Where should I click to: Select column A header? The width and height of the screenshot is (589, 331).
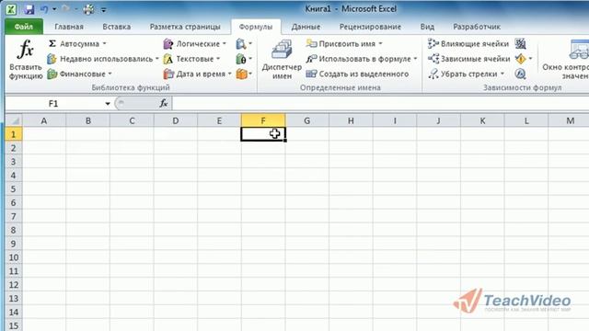[44, 120]
